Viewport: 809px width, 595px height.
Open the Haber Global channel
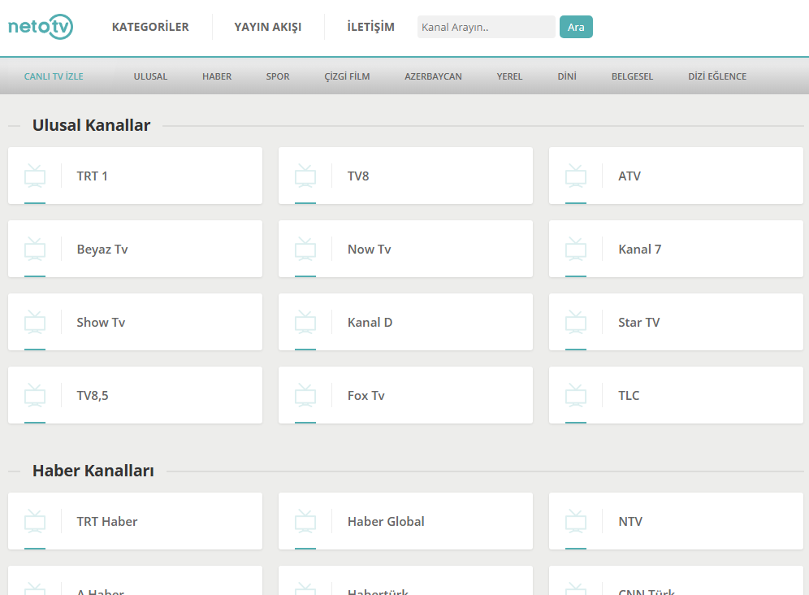coord(405,521)
